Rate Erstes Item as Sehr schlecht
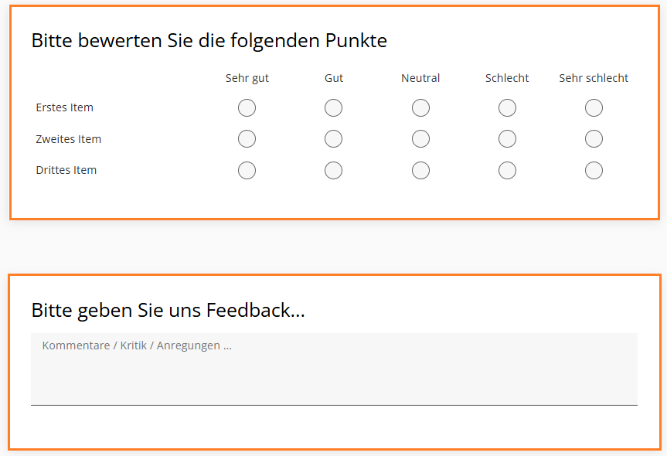667x456 pixels. [594, 108]
